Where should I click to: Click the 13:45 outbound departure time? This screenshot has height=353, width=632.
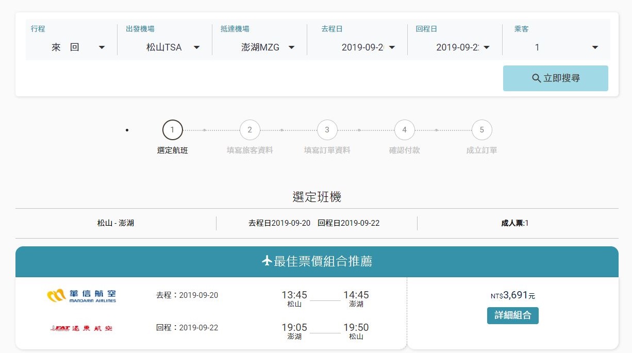click(294, 295)
